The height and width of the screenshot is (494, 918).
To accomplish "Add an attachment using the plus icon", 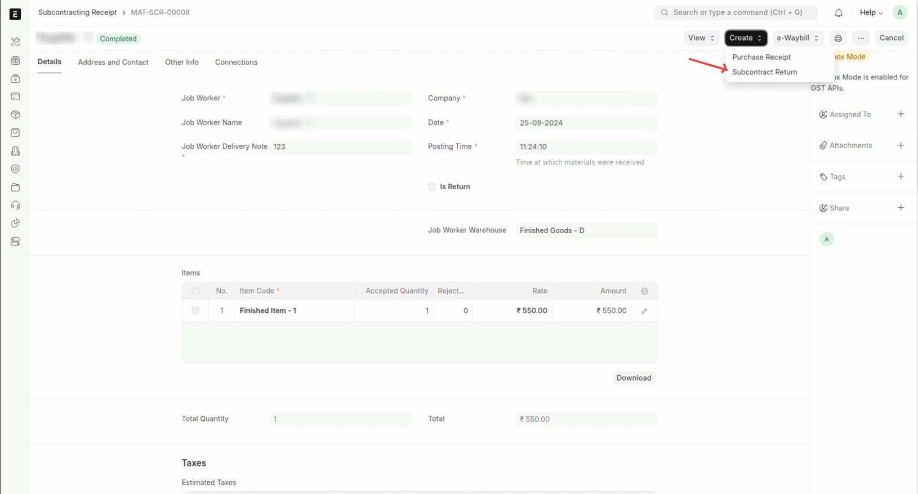I will coord(901,145).
